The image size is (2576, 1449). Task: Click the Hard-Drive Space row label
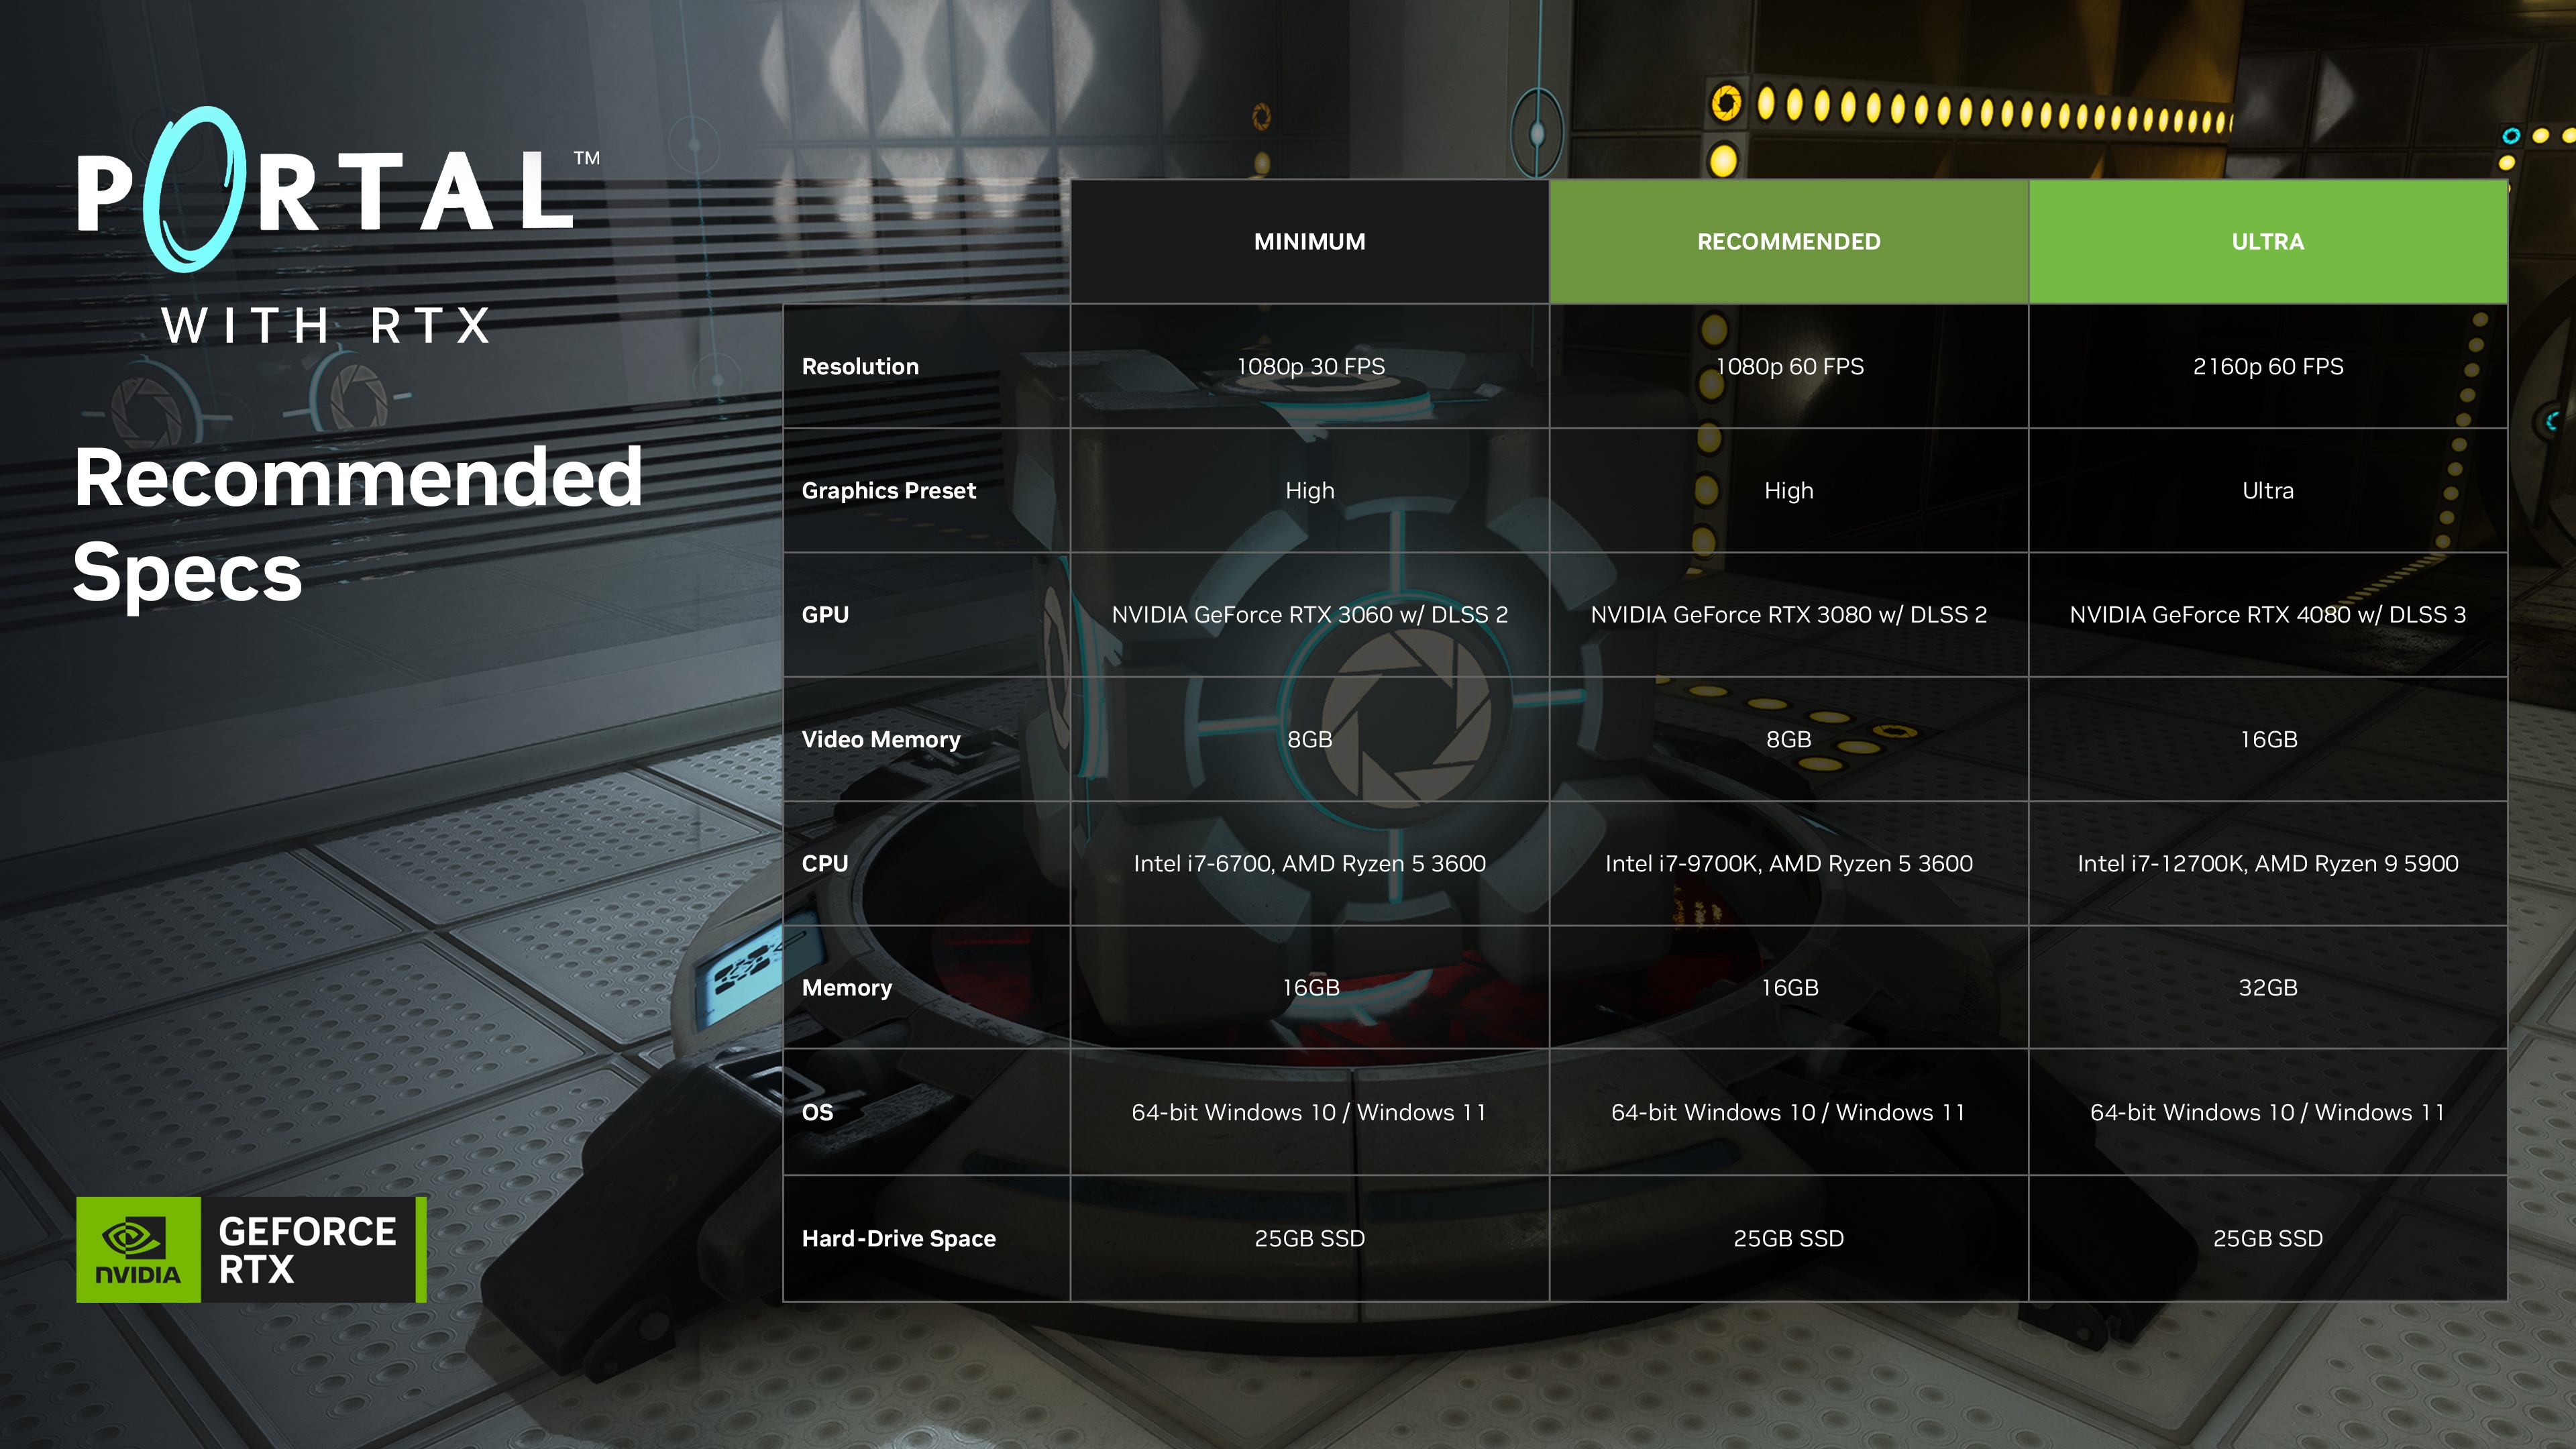click(890, 1237)
